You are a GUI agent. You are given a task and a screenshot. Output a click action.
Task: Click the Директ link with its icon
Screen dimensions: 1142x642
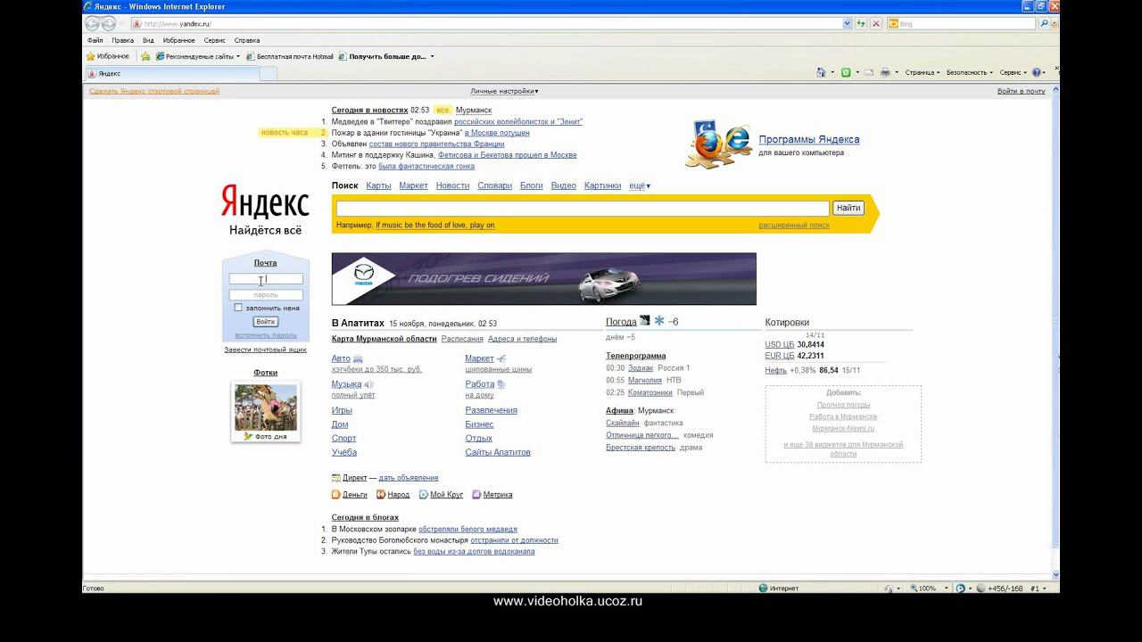point(349,478)
